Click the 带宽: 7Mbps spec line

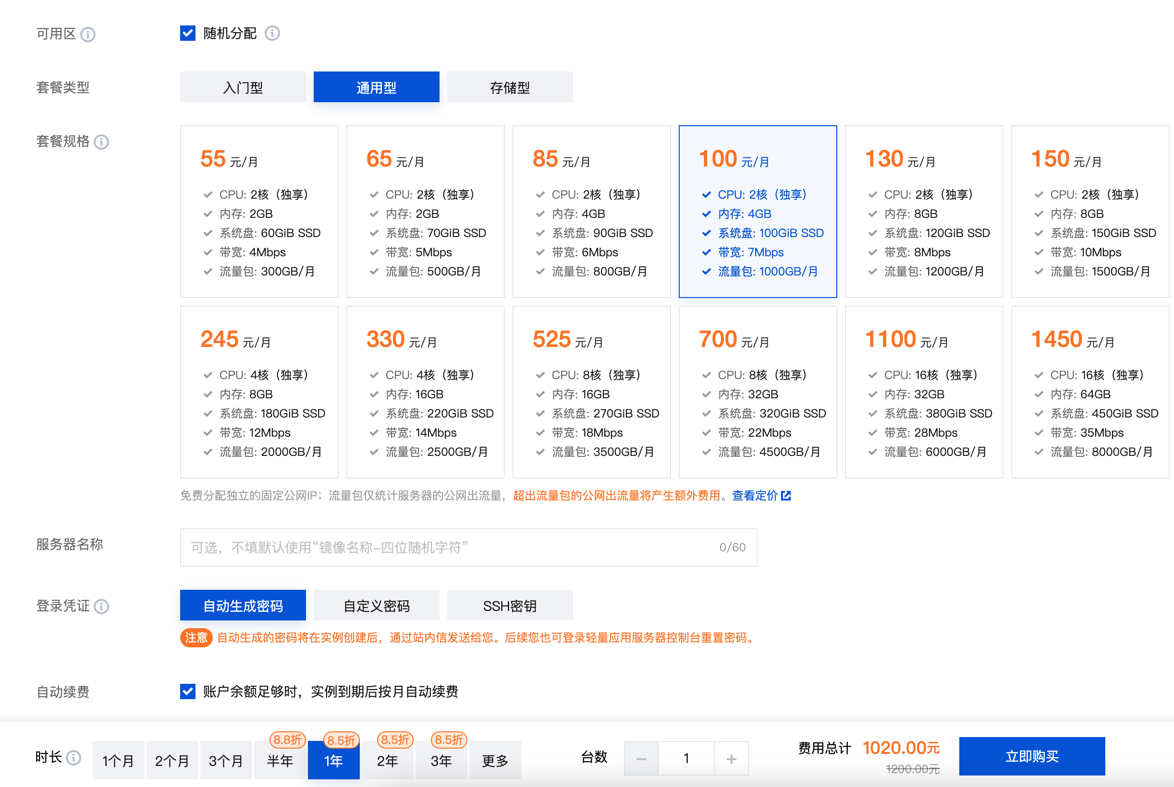tap(750, 252)
